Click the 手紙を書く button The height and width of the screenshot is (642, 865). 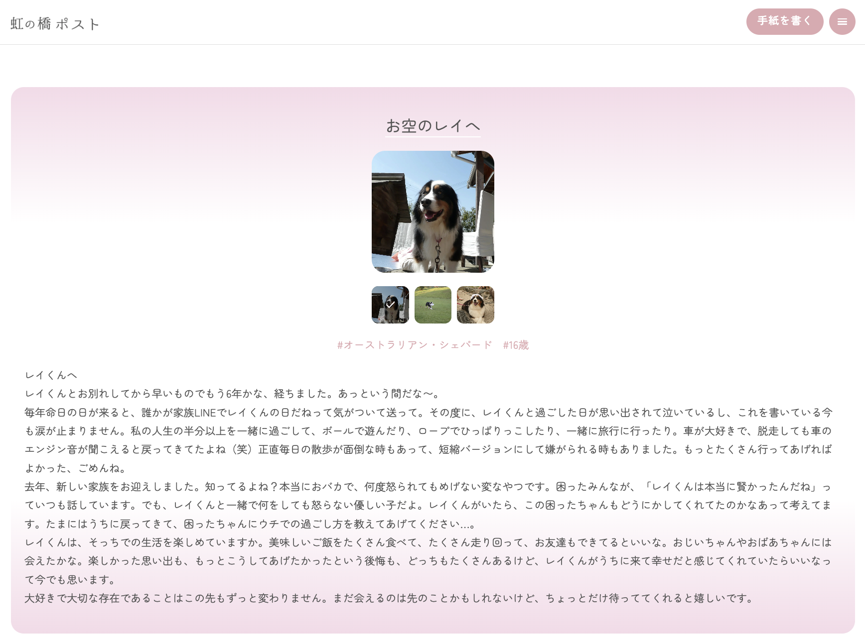tap(784, 21)
